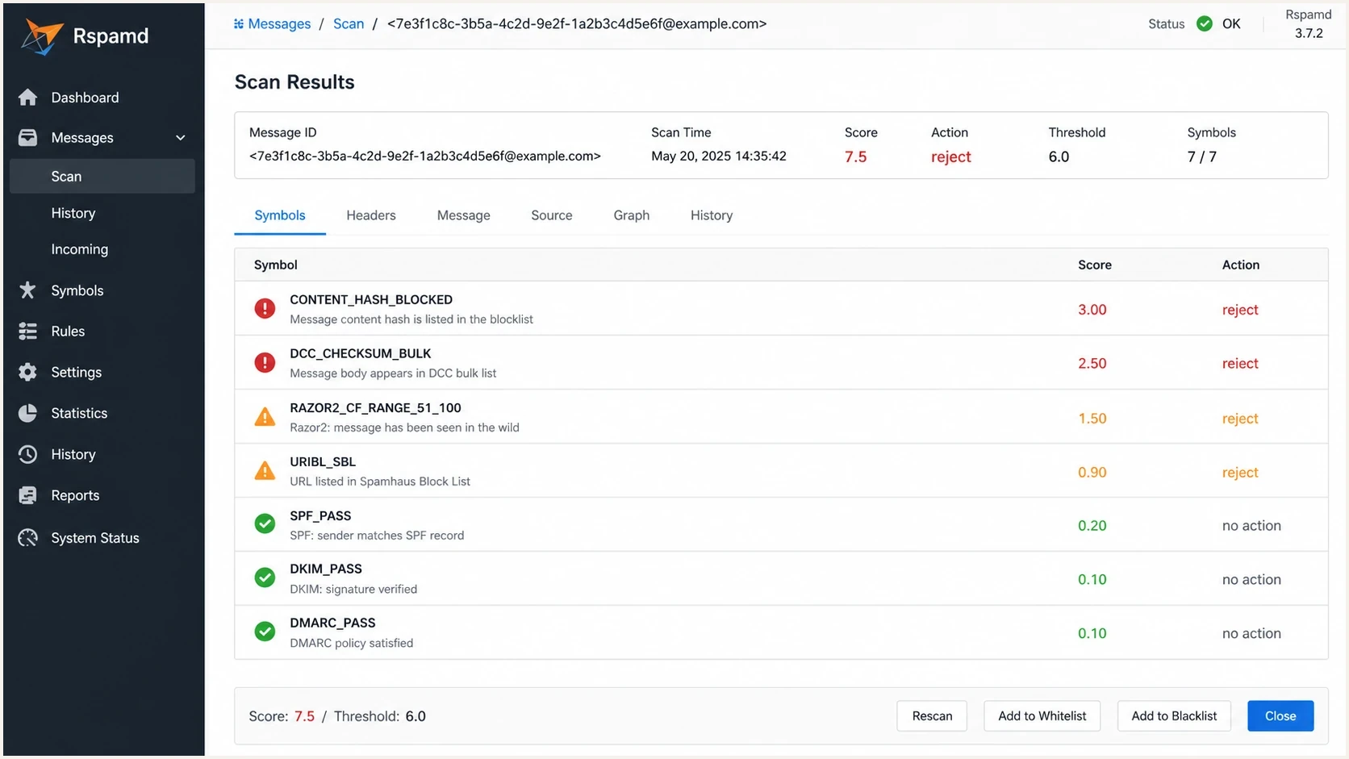Click the DKIM_PASS symbol name
This screenshot has height=759, width=1349.
click(x=326, y=569)
